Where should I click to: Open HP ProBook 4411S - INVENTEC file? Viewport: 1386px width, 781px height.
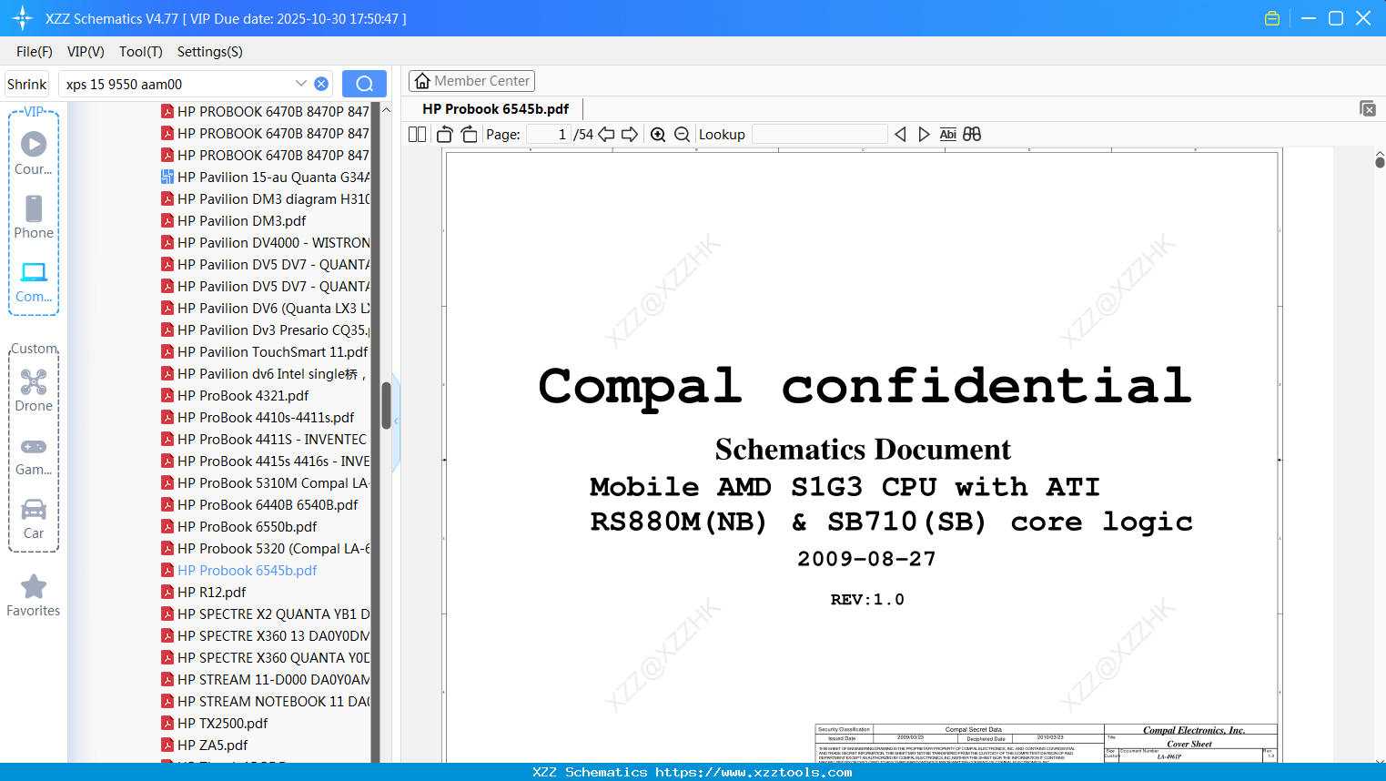click(x=264, y=439)
